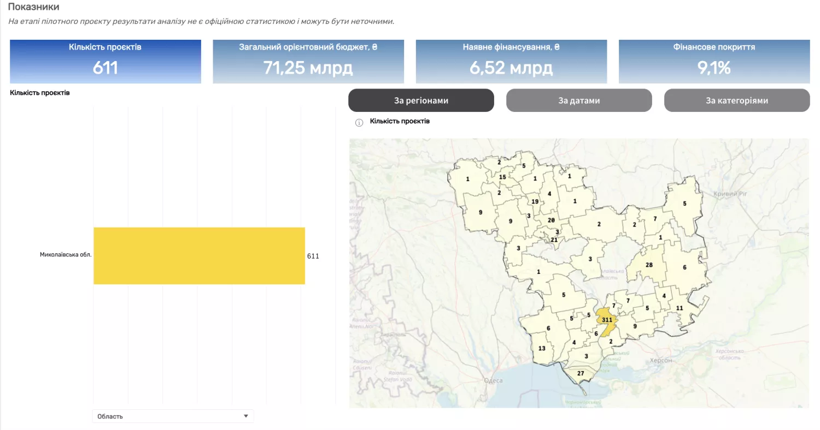The image size is (820, 430).
Task: Select the coastal map community labeled 27
Action: 581,374
